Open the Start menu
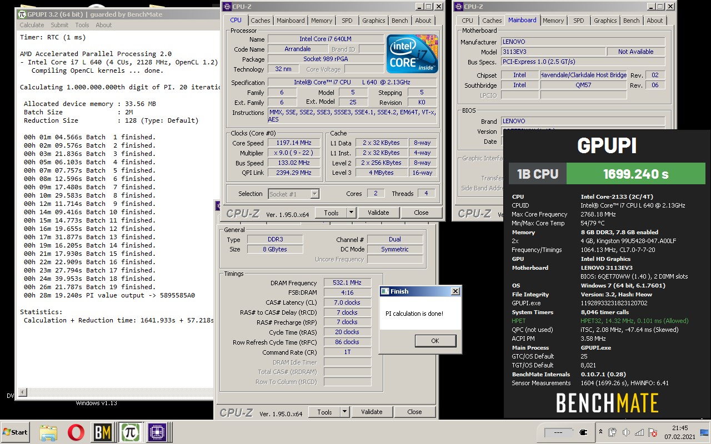The width and height of the screenshot is (711, 444). 15,432
